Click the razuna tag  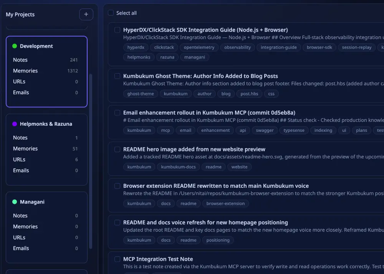167,57
